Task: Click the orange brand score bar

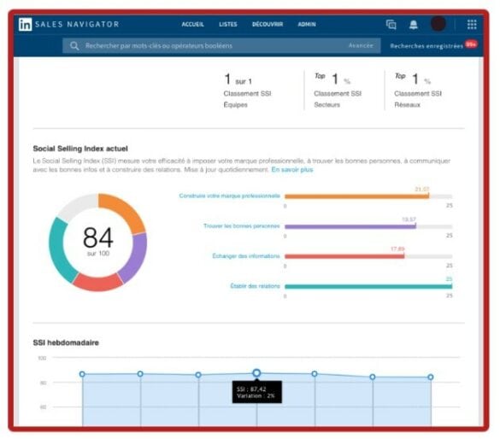Action: tap(356, 196)
